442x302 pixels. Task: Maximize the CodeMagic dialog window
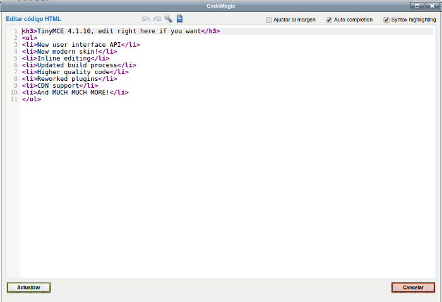tap(417, 6)
